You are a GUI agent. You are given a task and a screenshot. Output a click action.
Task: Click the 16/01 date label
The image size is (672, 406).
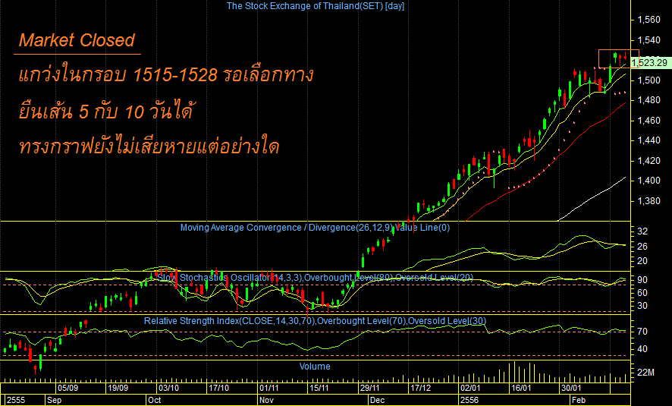click(521, 388)
